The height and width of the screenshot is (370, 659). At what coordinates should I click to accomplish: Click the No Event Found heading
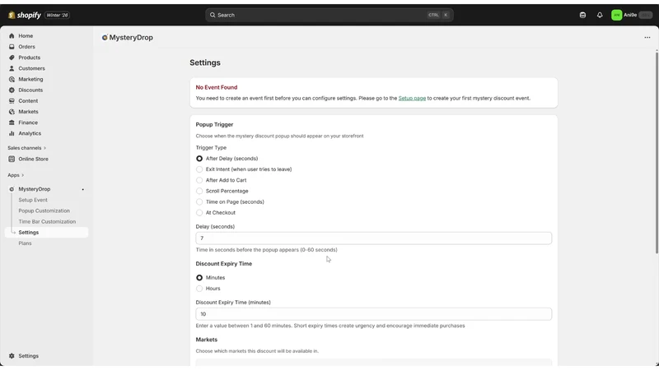tap(217, 87)
